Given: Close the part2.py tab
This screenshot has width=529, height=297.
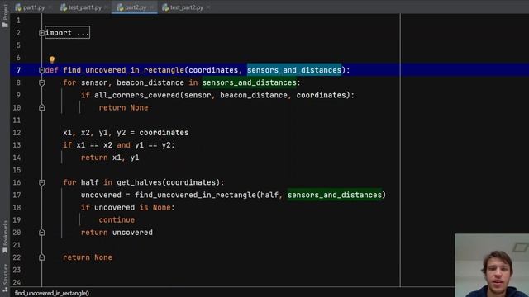Looking at the screenshot, I should [x=152, y=7].
